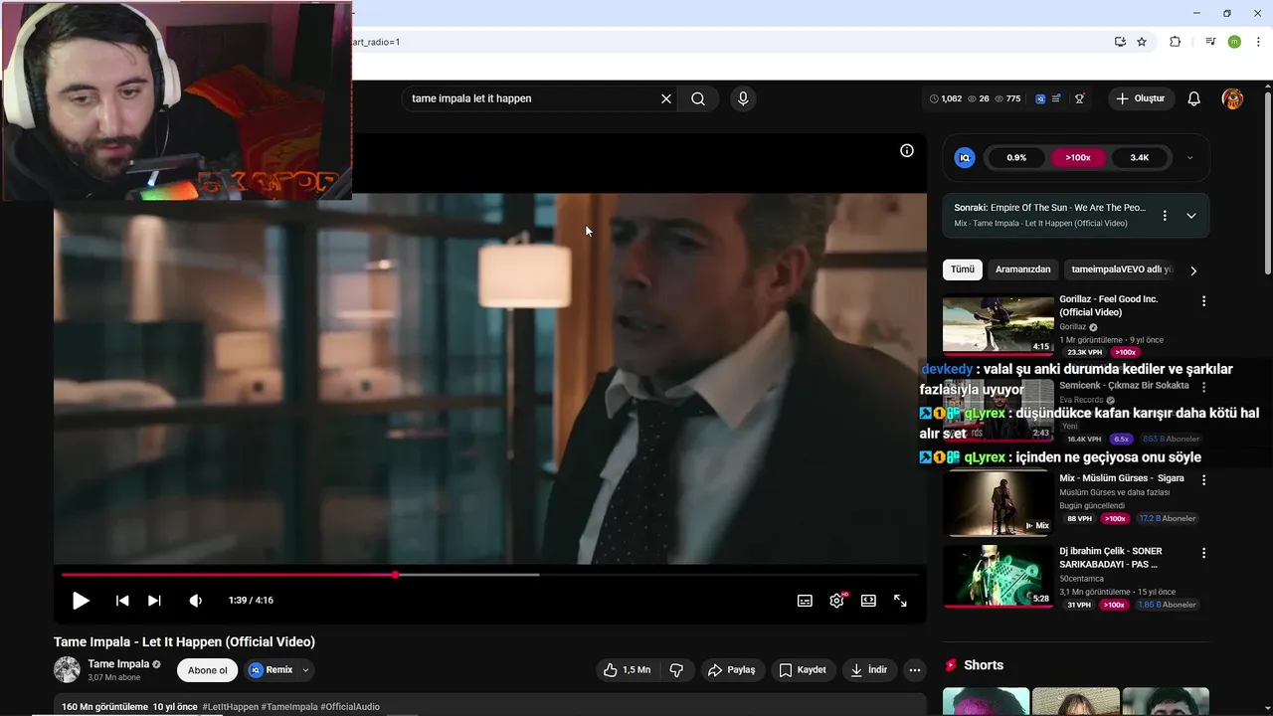Show more filter chips right arrow

1193,270
